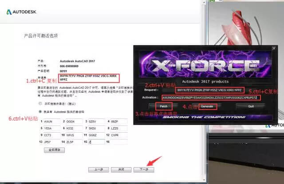Click activation code field 9 containing CCT3
Viewport: 284px width, 184px height.
click(52, 135)
